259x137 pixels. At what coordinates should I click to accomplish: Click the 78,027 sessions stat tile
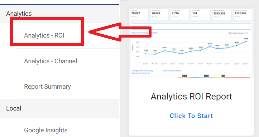point(139,15)
